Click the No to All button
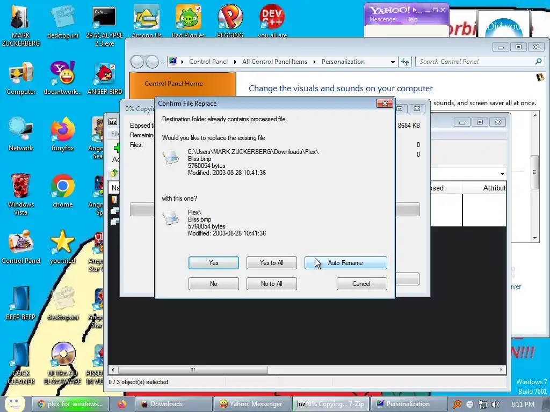The width and height of the screenshot is (550, 412). point(271,284)
